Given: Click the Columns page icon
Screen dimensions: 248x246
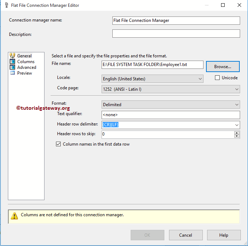Looking at the screenshot, I should click(x=13, y=61).
